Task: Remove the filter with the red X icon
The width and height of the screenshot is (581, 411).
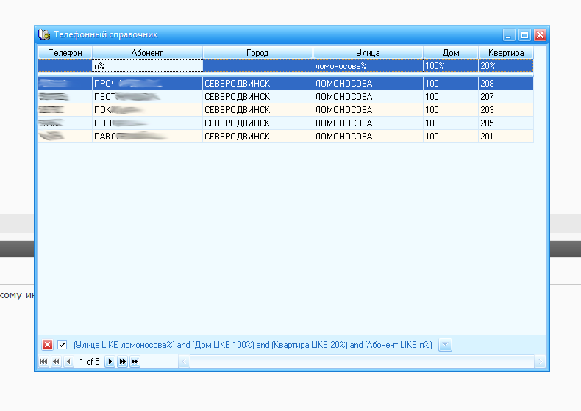Action: click(x=47, y=345)
